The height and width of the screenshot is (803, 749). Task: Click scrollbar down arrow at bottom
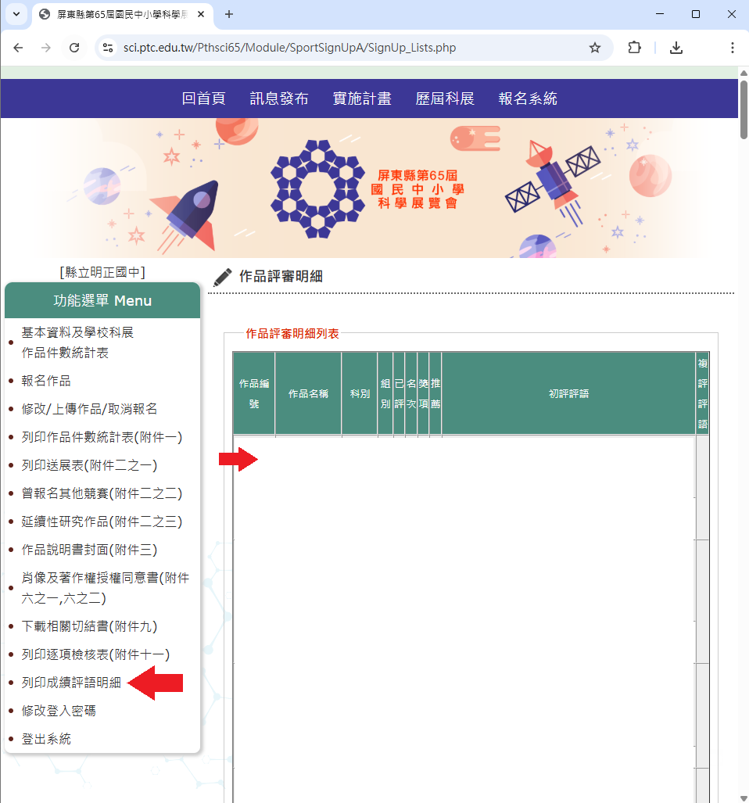(744, 798)
